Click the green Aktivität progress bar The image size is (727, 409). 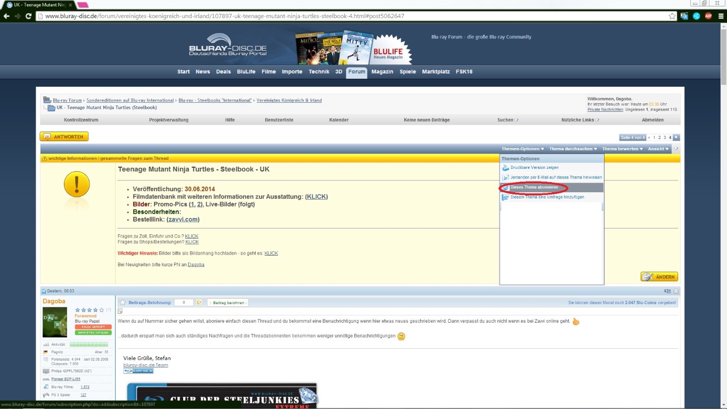(88, 345)
